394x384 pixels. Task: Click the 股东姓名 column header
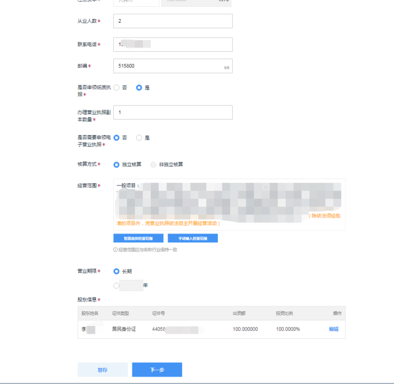[x=90, y=313]
